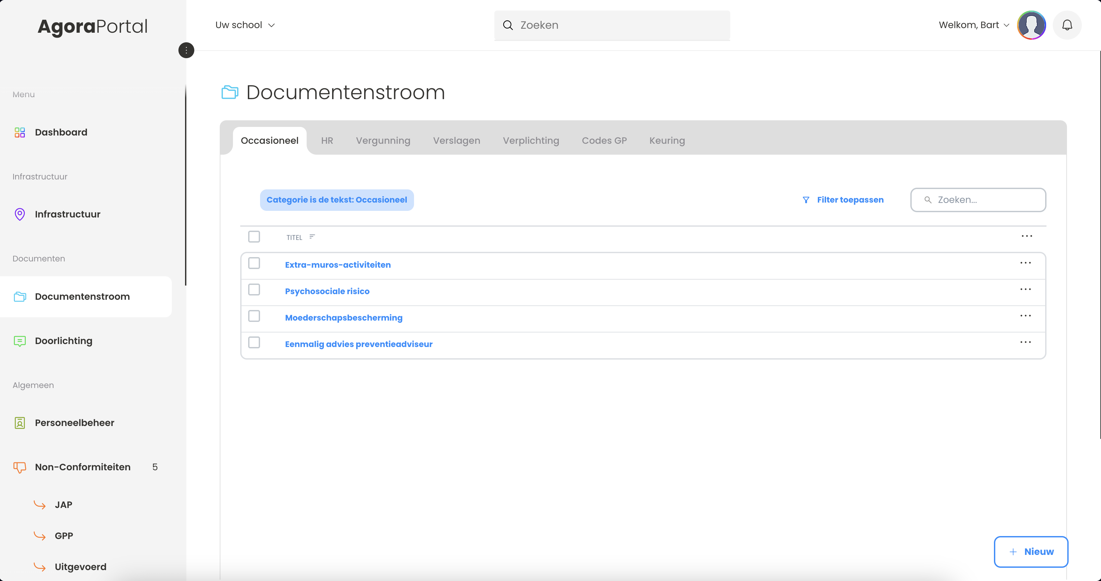The height and width of the screenshot is (581, 1101).
Task: Click the magnifier icon in top search
Action: pyautogui.click(x=508, y=25)
